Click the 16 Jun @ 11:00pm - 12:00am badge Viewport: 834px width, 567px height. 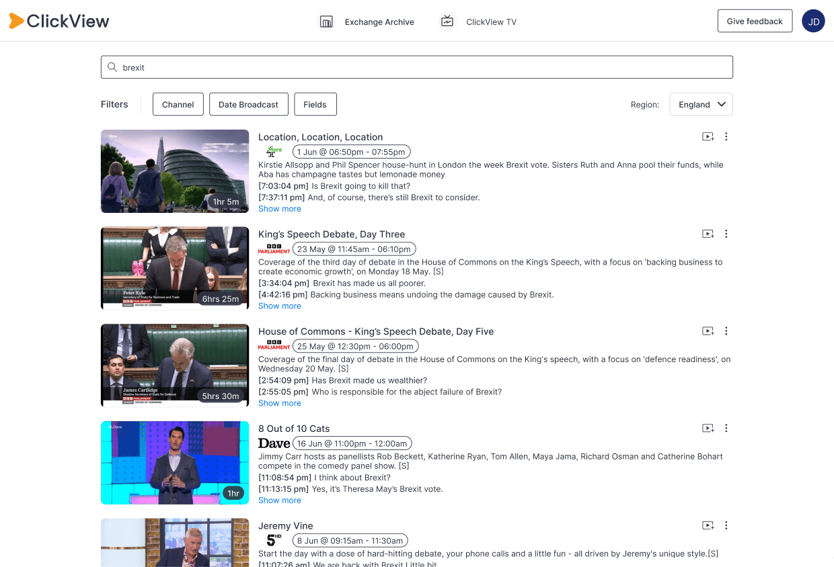point(352,443)
